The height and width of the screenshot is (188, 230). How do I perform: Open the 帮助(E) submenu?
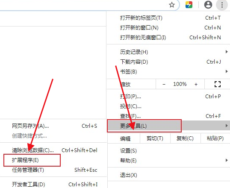[x=168, y=161]
